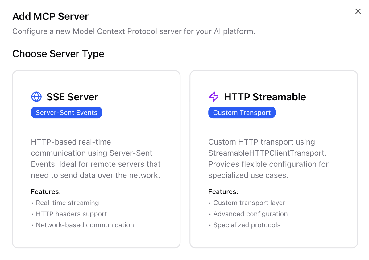
Task: Click the HTTP headers support feature item
Action: coord(71,214)
